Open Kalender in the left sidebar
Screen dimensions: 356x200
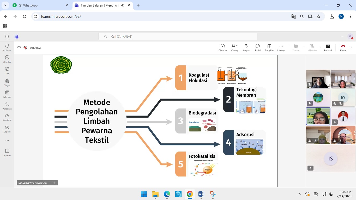(7, 94)
